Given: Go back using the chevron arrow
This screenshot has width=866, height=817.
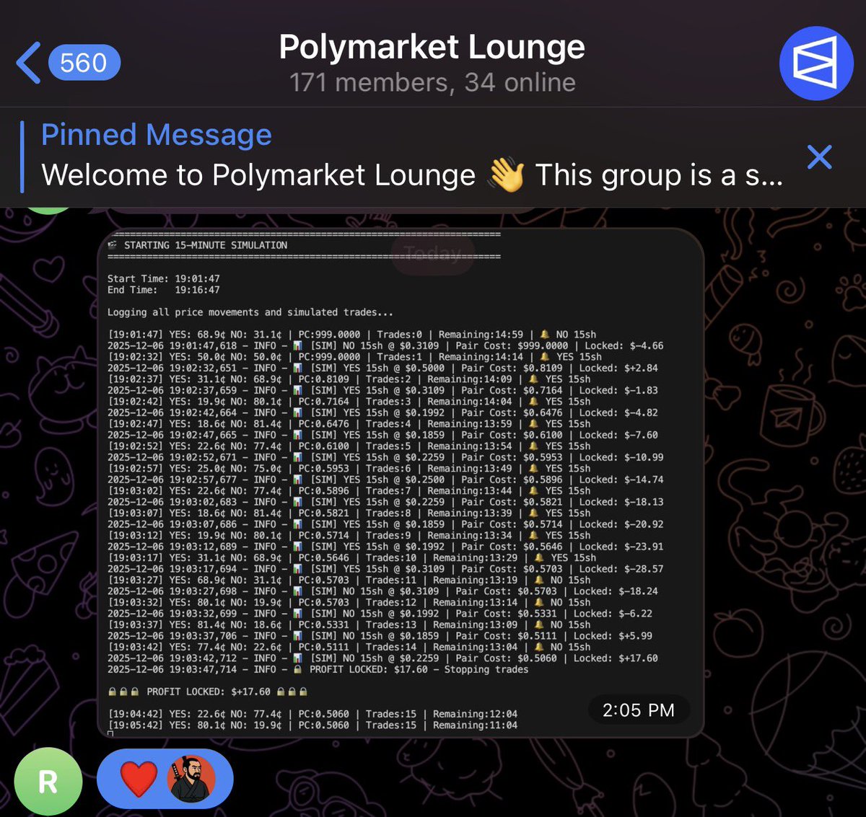Looking at the screenshot, I should coord(29,63).
